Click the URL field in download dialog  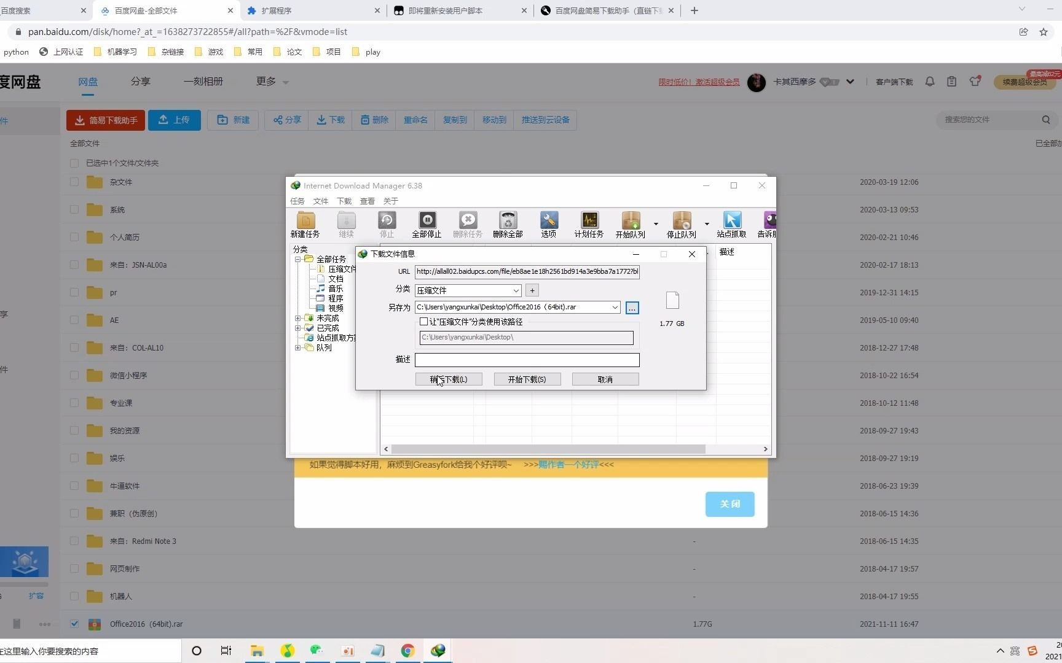(527, 271)
